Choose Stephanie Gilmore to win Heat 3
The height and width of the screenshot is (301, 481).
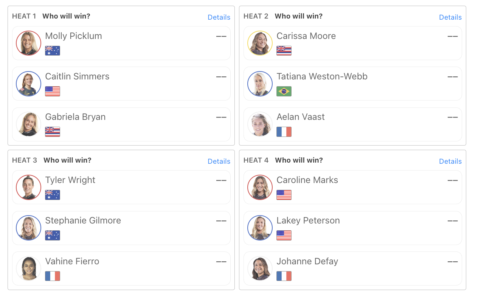click(121, 228)
